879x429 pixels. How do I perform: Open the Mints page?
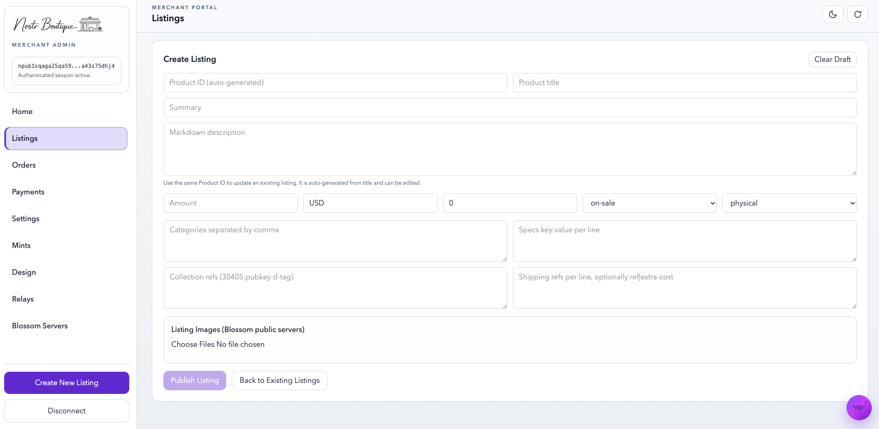[66, 246]
